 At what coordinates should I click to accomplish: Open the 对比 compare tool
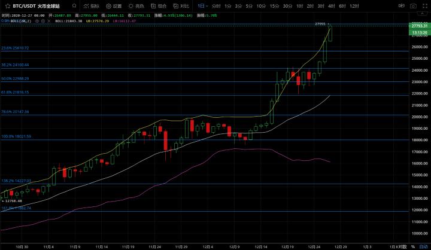(181, 6)
